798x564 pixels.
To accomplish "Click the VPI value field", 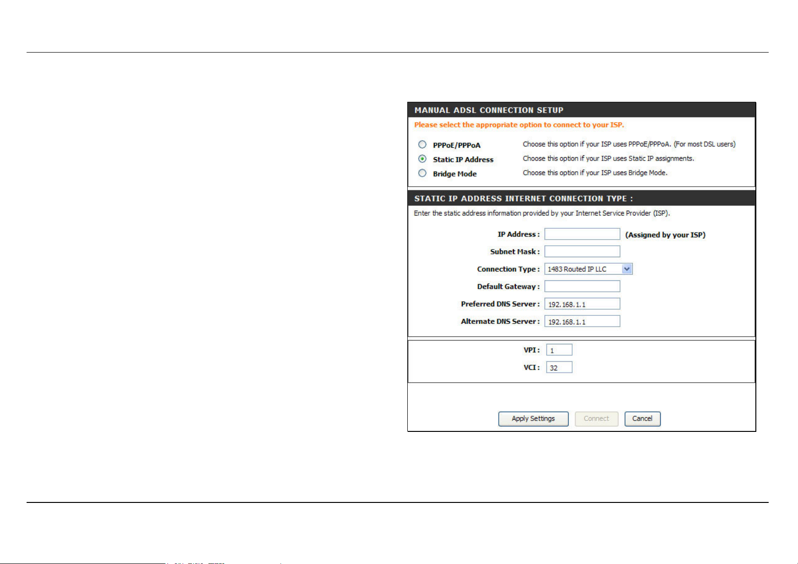I will click(559, 350).
